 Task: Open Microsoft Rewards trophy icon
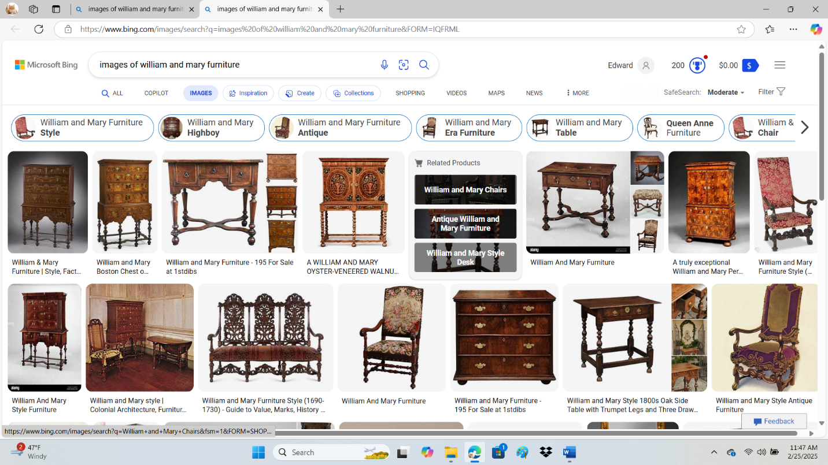tap(697, 65)
